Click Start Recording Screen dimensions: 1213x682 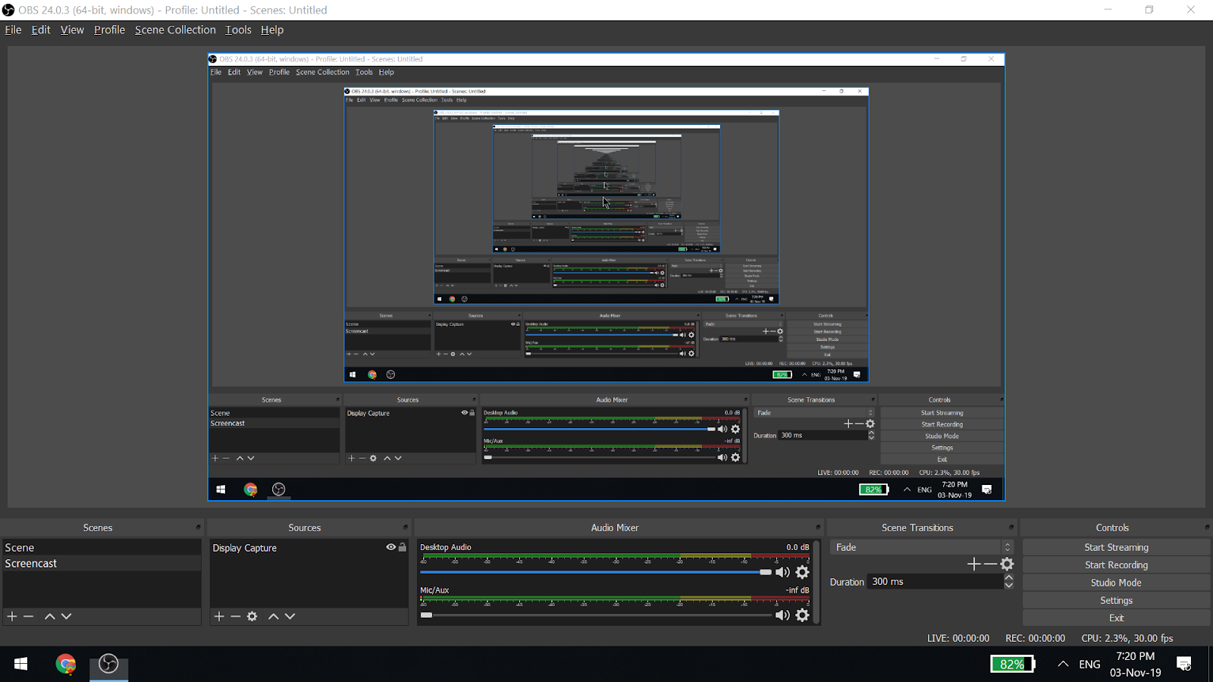(x=1116, y=565)
